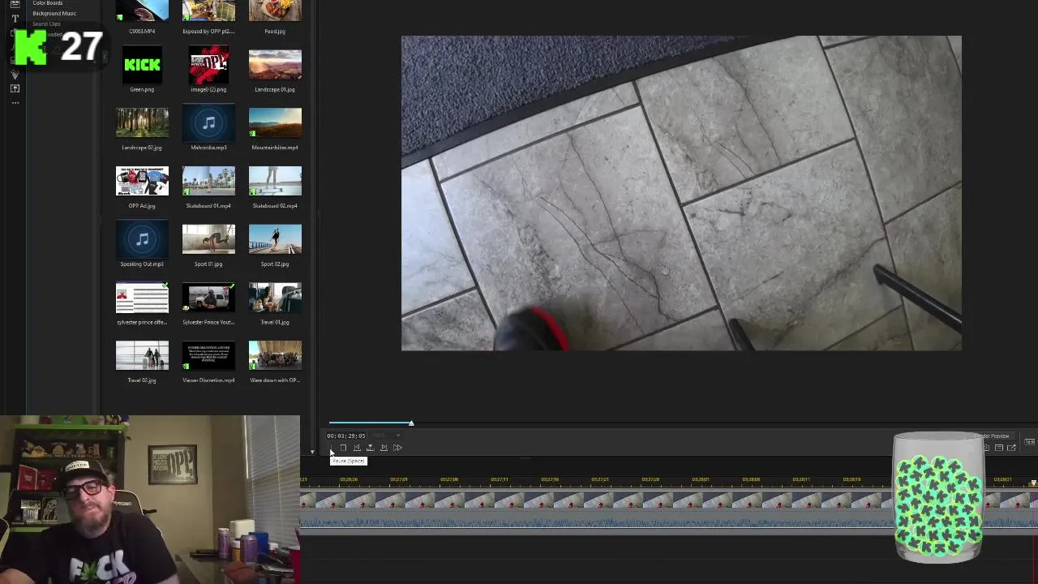Click the video preview window image
The height and width of the screenshot is (584, 1038).
681,193
